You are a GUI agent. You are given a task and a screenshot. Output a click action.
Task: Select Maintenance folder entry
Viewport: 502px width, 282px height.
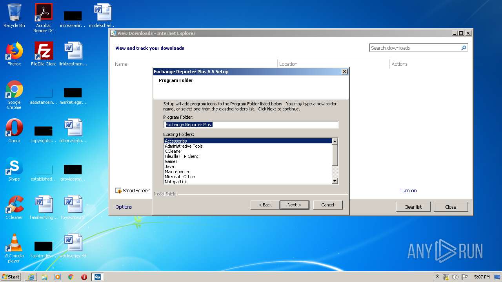pyautogui.click(x=248, y=172)
